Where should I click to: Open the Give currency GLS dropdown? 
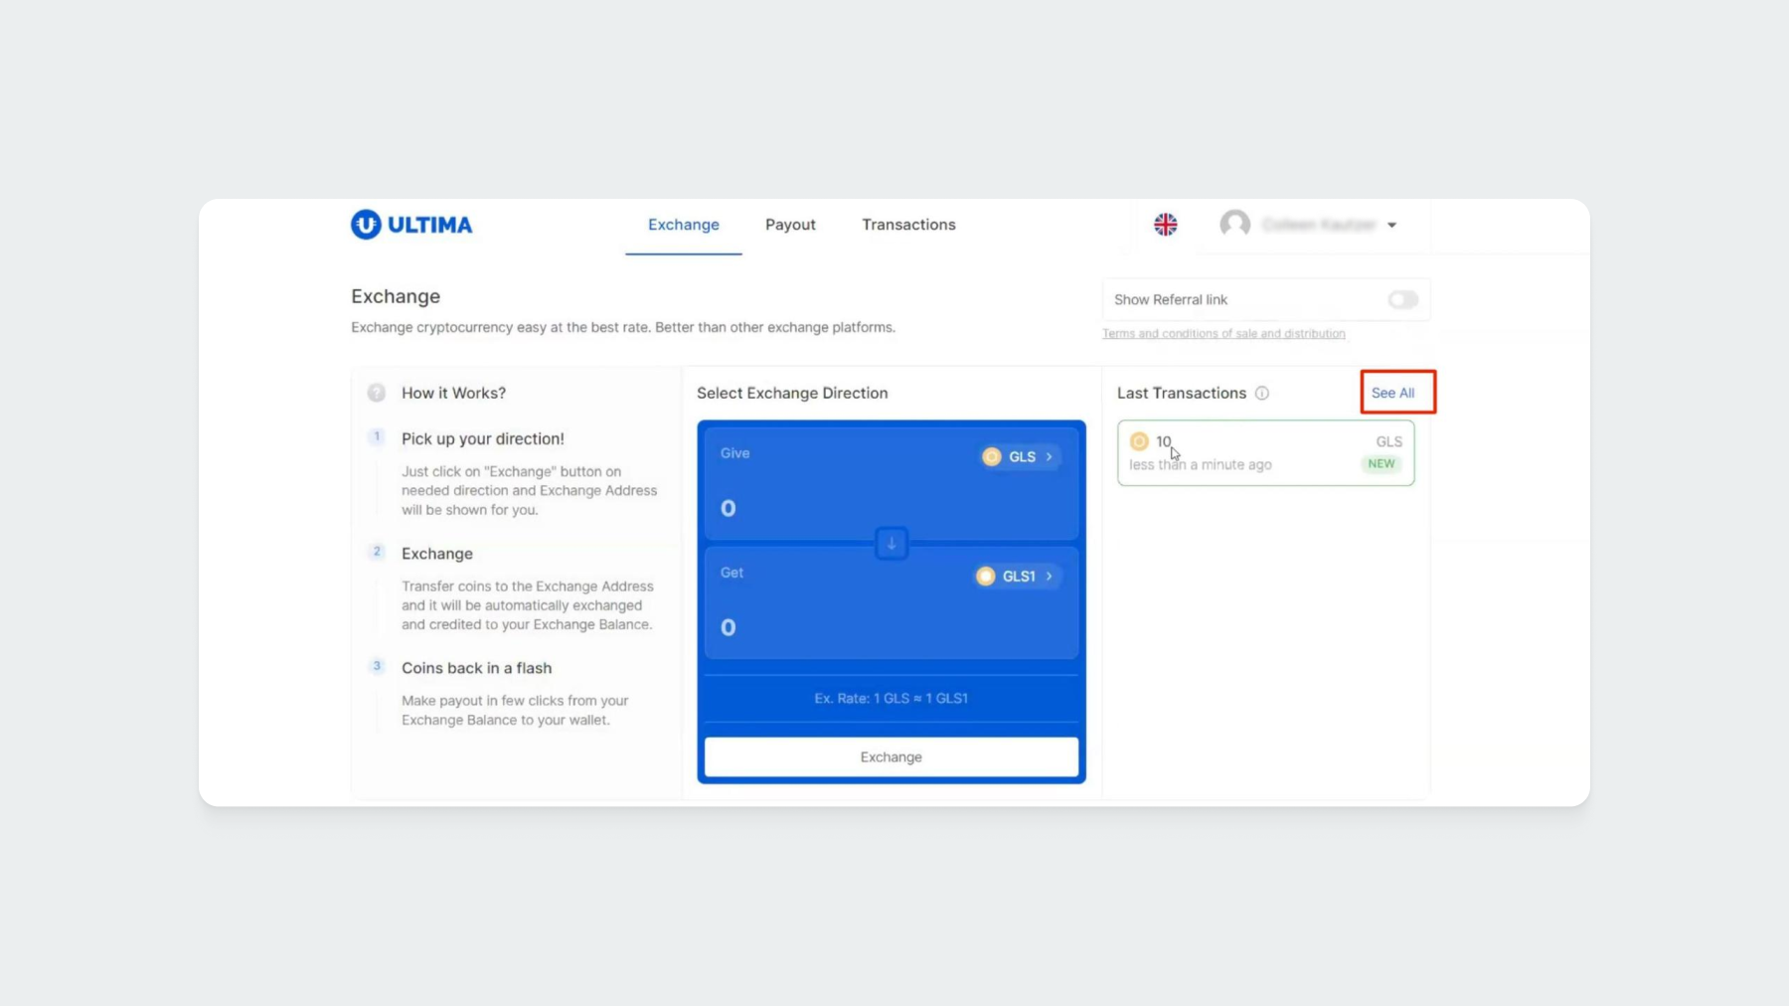tap(1020, 457)
